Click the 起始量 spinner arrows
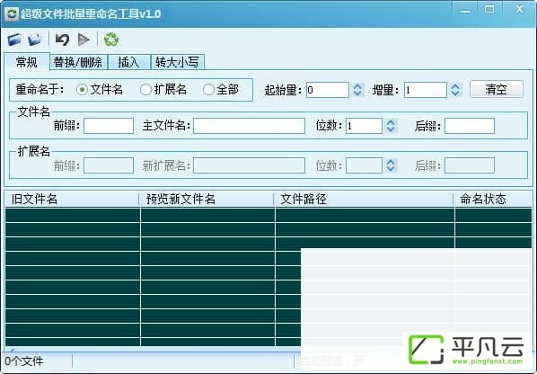This screenshot has width=537, height=374. coord(357,90)
